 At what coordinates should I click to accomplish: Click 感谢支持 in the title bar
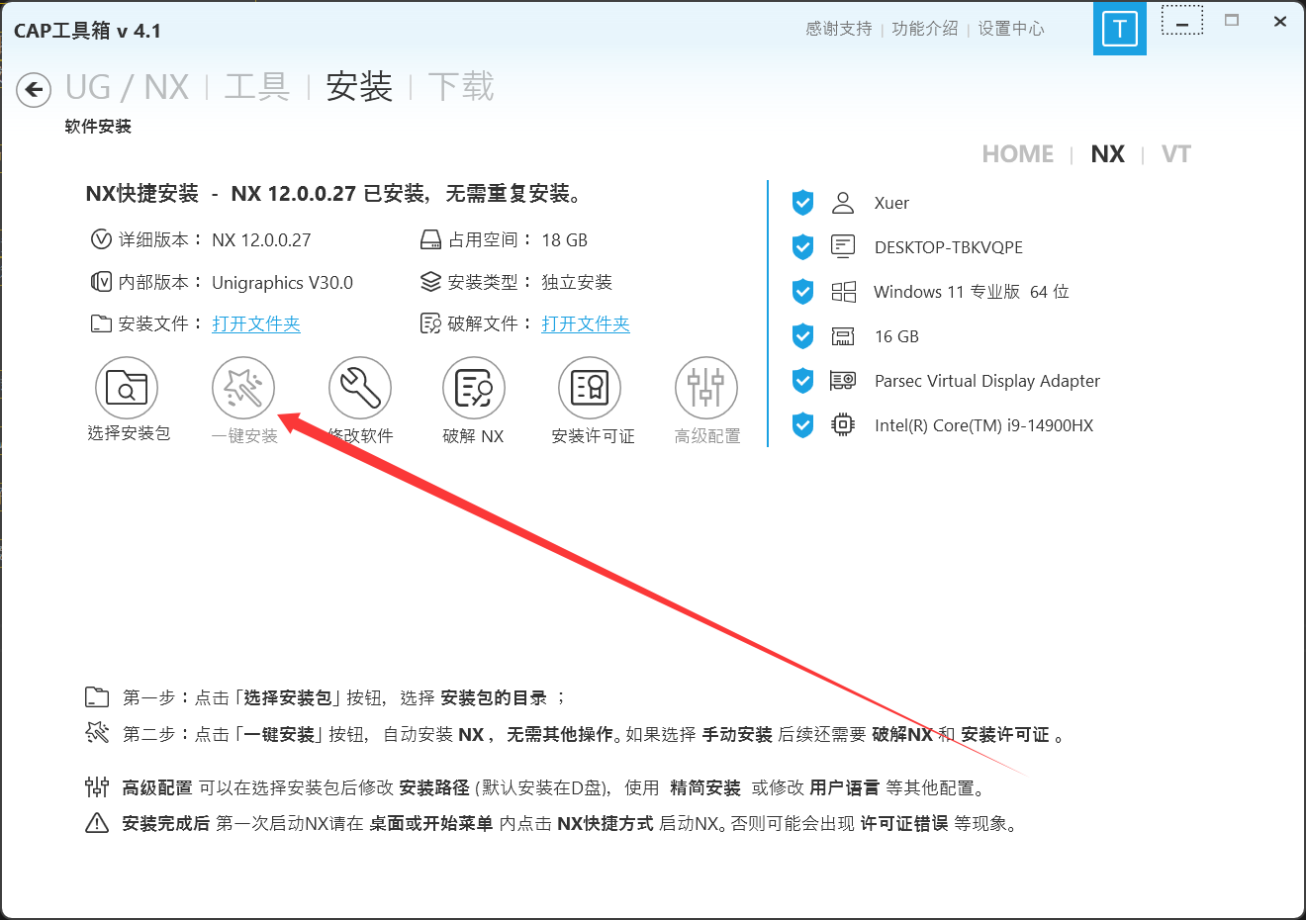(x=838, y=29)
